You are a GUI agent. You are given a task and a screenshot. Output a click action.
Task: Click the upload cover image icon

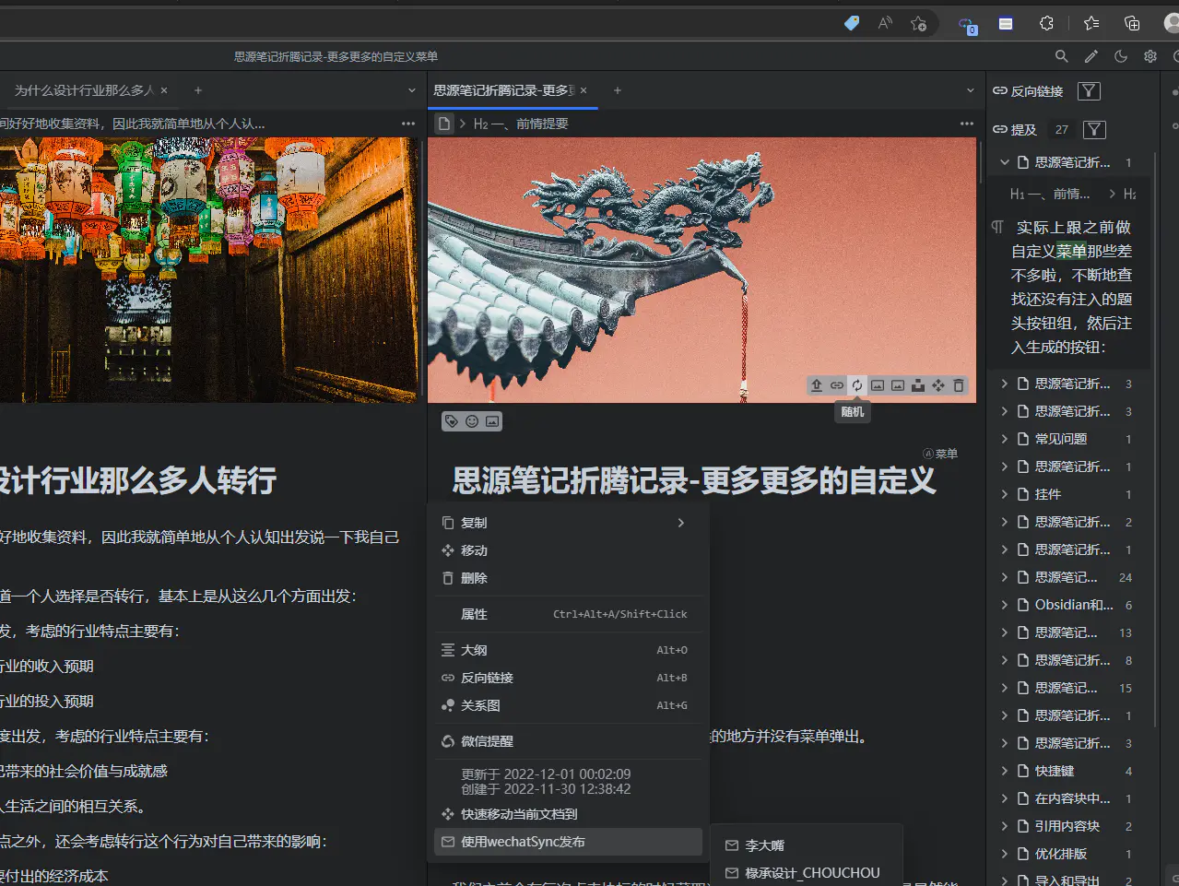(816, 385)
